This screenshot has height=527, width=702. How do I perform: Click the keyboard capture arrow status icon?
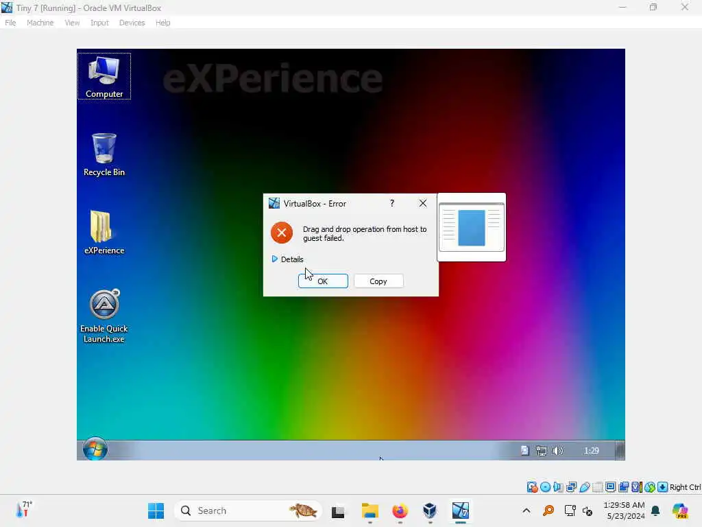point(663,487)
